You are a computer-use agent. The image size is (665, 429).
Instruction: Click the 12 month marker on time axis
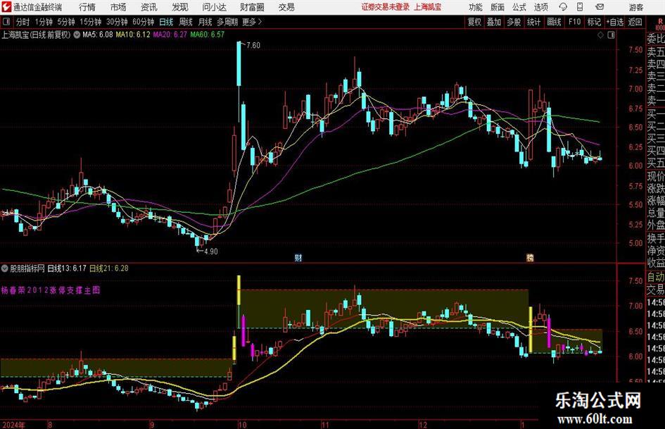tap(422, 425)
